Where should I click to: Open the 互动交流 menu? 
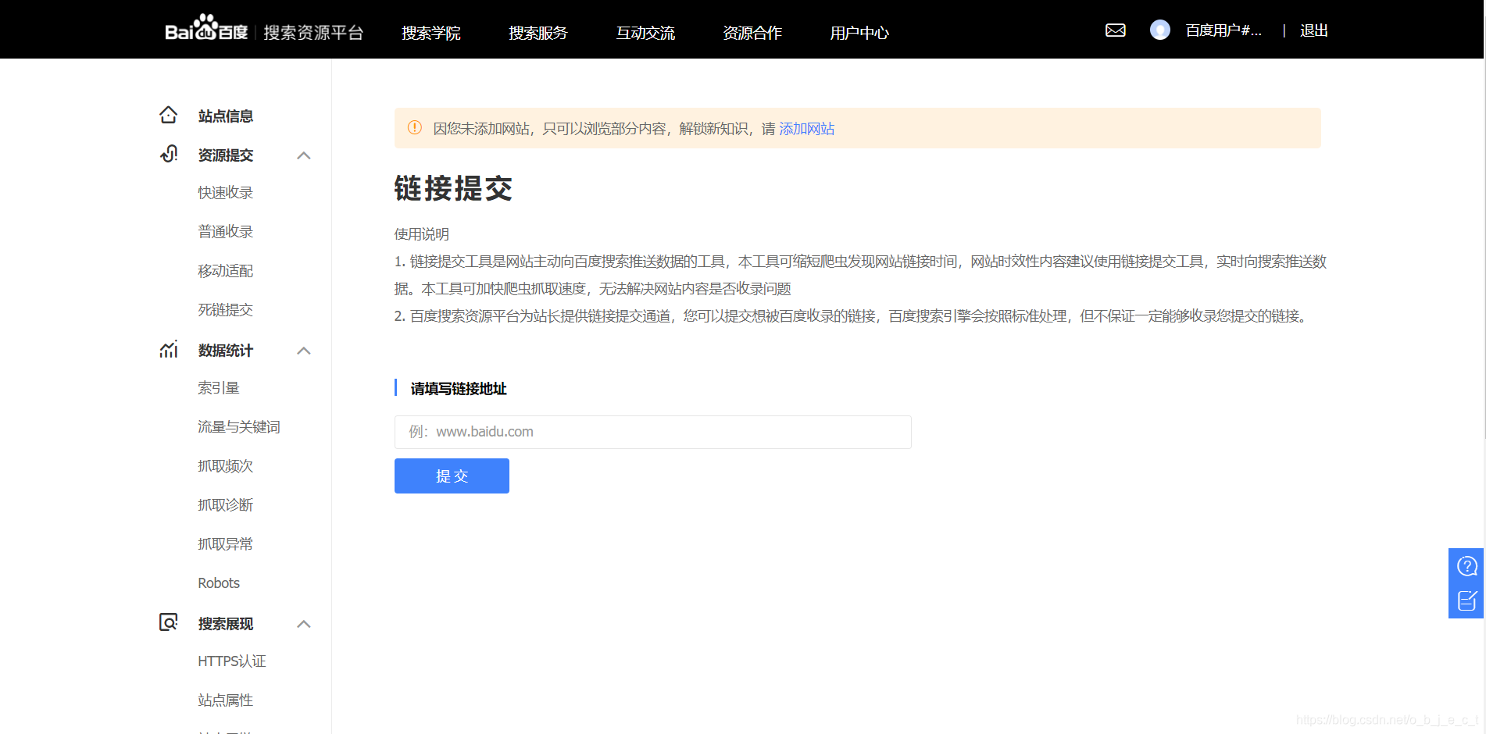[645, 33]
